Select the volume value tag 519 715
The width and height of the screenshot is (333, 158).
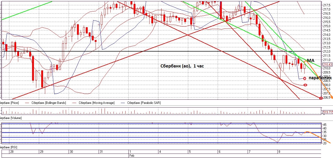[x=328, y=112]
